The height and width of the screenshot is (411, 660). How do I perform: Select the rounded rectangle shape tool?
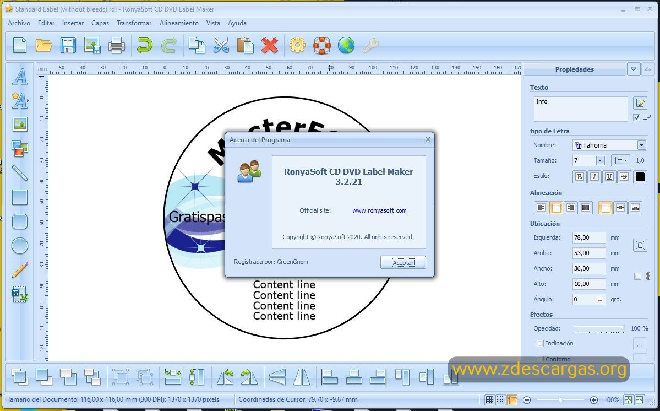(x=20, y=221)
